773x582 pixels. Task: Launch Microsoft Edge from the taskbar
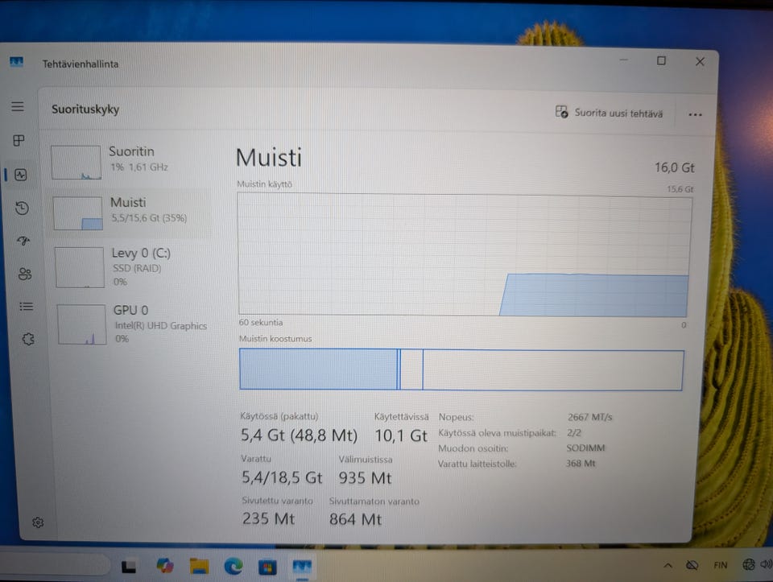[234, 567]
